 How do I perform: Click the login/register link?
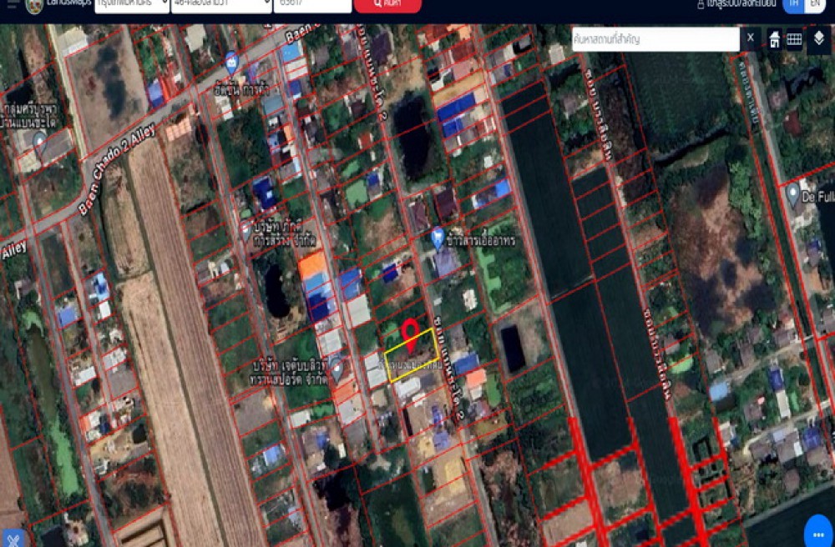[738, 4]
